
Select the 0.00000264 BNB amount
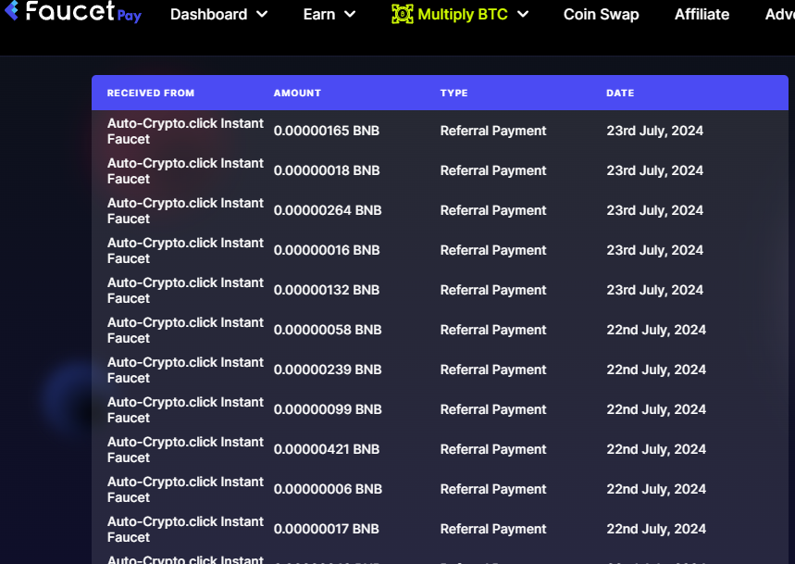(328, 210)
